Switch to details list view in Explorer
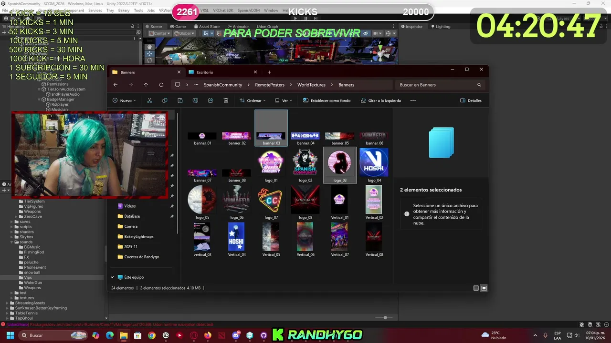The height and width of the screenshot is (343, 611). point(476,288)
